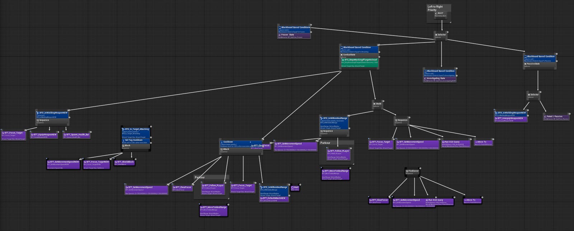Click the decorator icon on BTD_Is_Target_Attacking
The image size is (574, 231).
coord(123,129)
